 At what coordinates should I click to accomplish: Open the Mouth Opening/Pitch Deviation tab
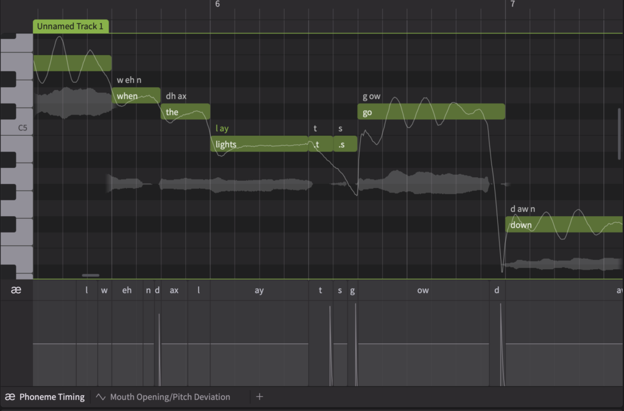(x=163, y=397)
